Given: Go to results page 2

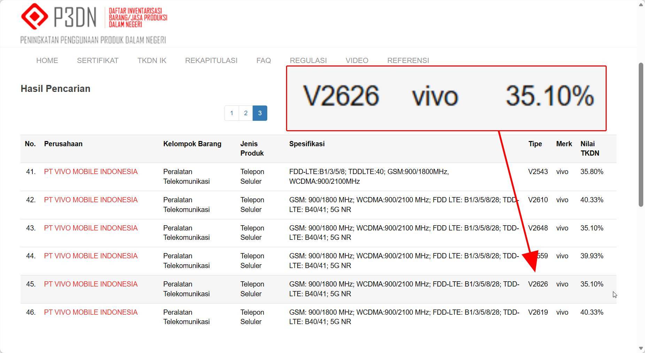Looking at the screenshot, I should click(x=246, y=113).
